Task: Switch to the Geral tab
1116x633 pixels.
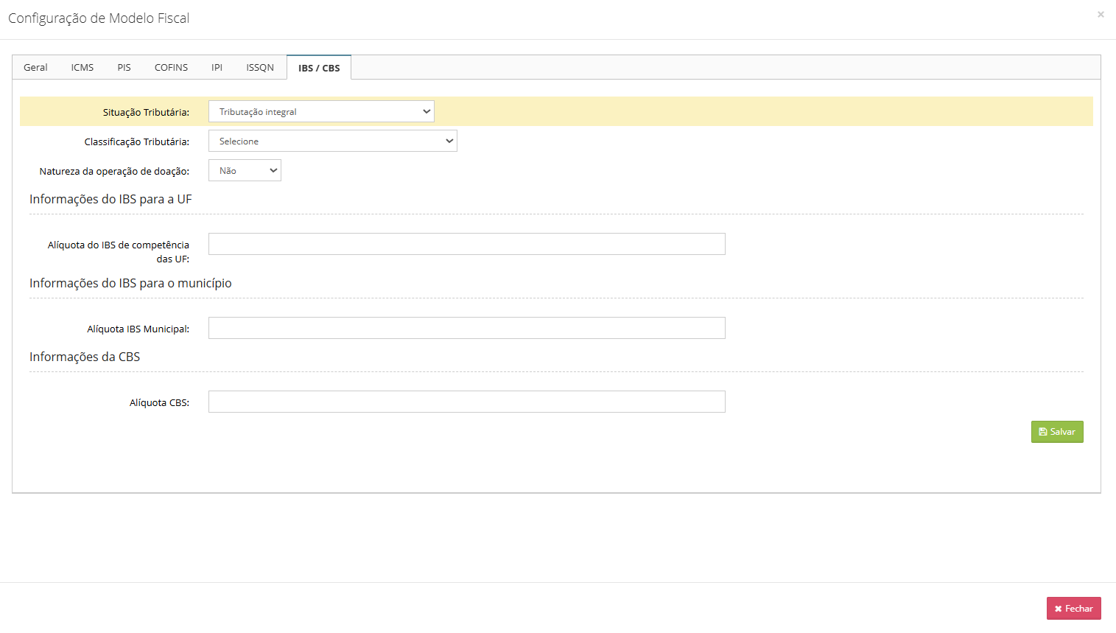Action: click(x=35, y=68)
